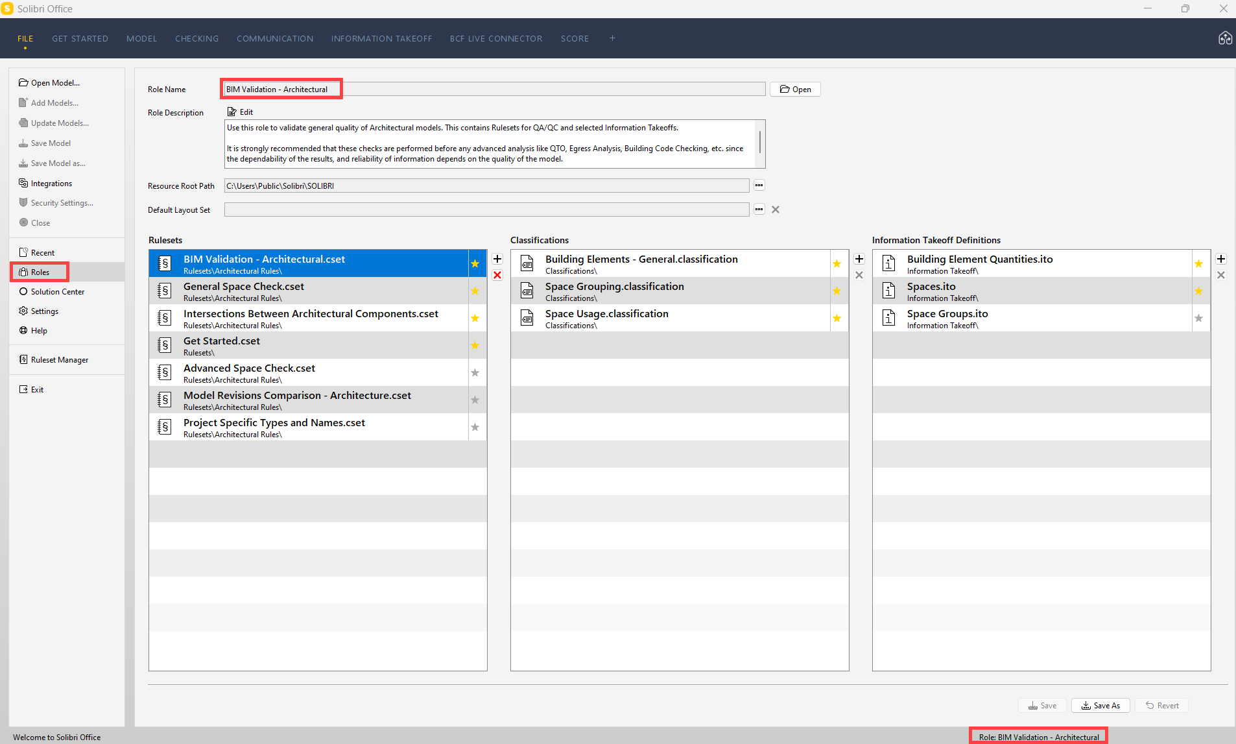This screenshot has width=1236, height=744.
Task: Browse Resource Root Path with the ellipsis button
Action: (x=759, y=186)
